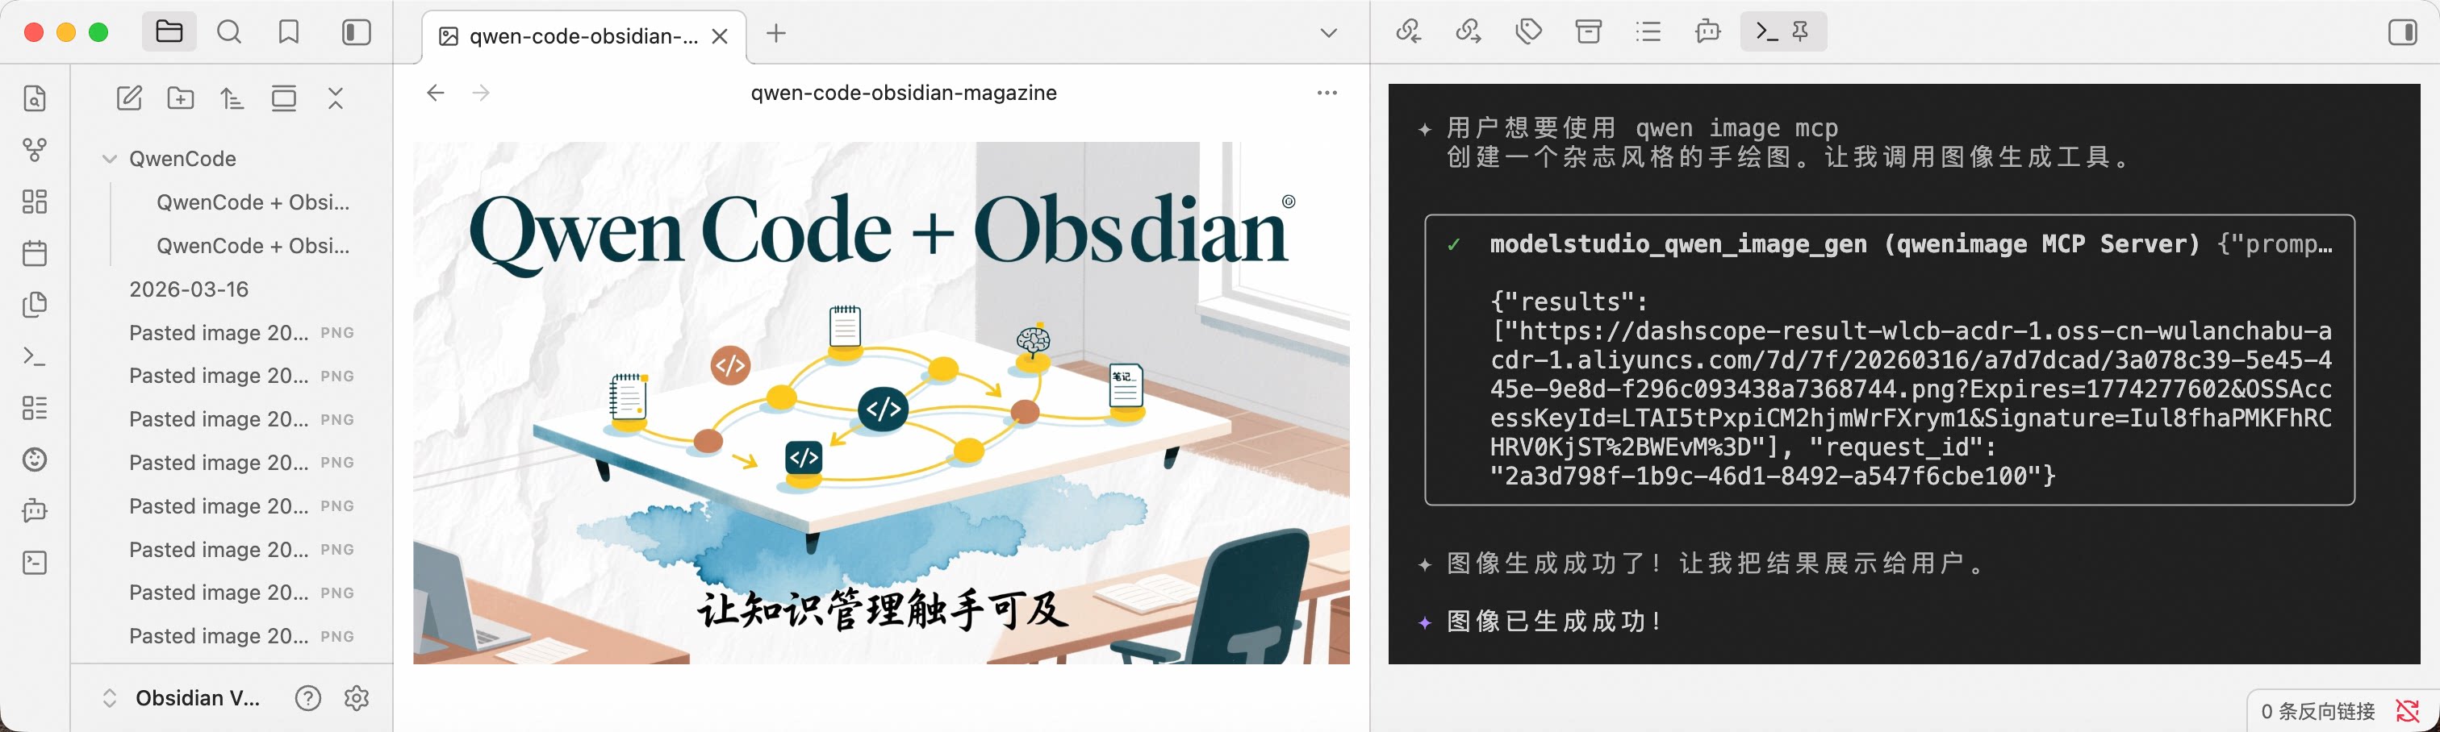This screenshot has width=2440, height=732.
Task: Open the file explorer panel
Action: (x=169, y=32)
